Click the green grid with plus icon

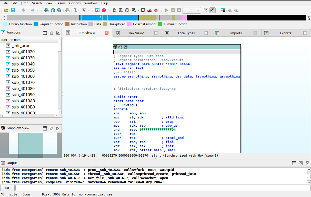(134, 10)
